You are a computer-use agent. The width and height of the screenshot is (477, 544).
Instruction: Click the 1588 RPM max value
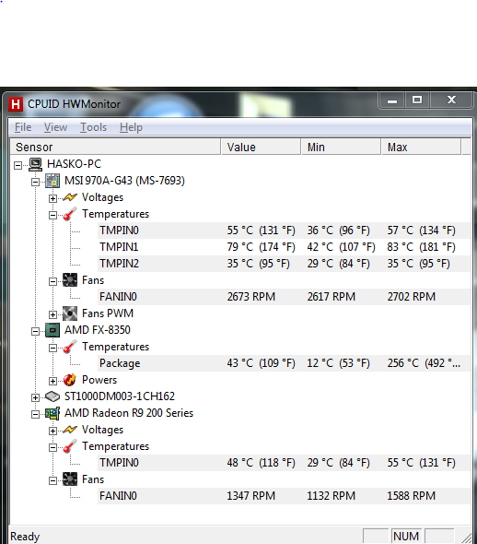pos(412,496)
